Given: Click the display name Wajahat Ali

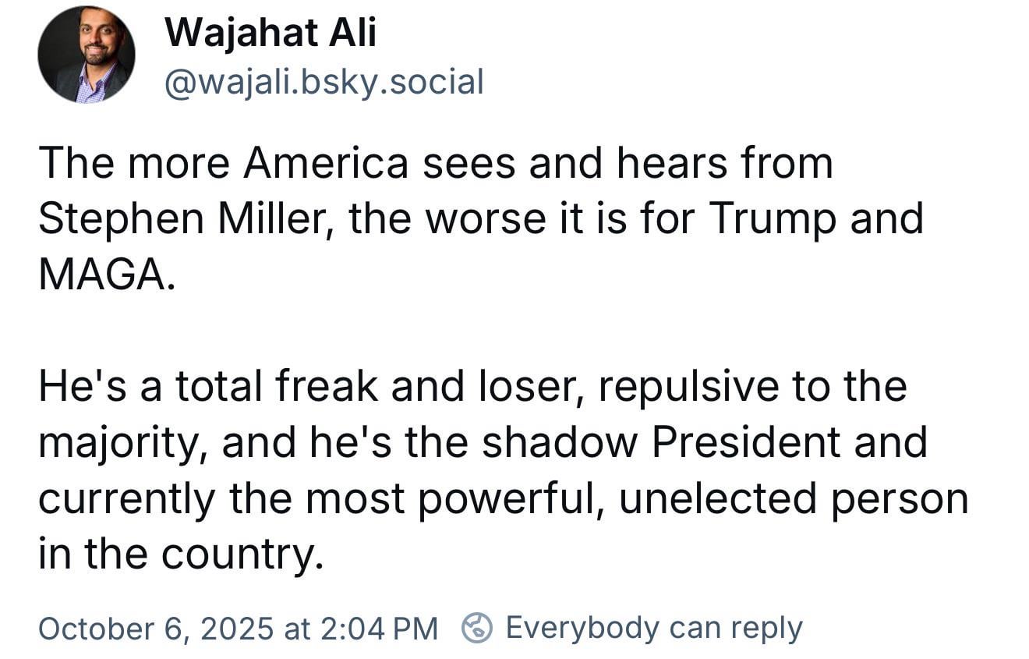Looking at the screenshot, I should coord(271,33).
